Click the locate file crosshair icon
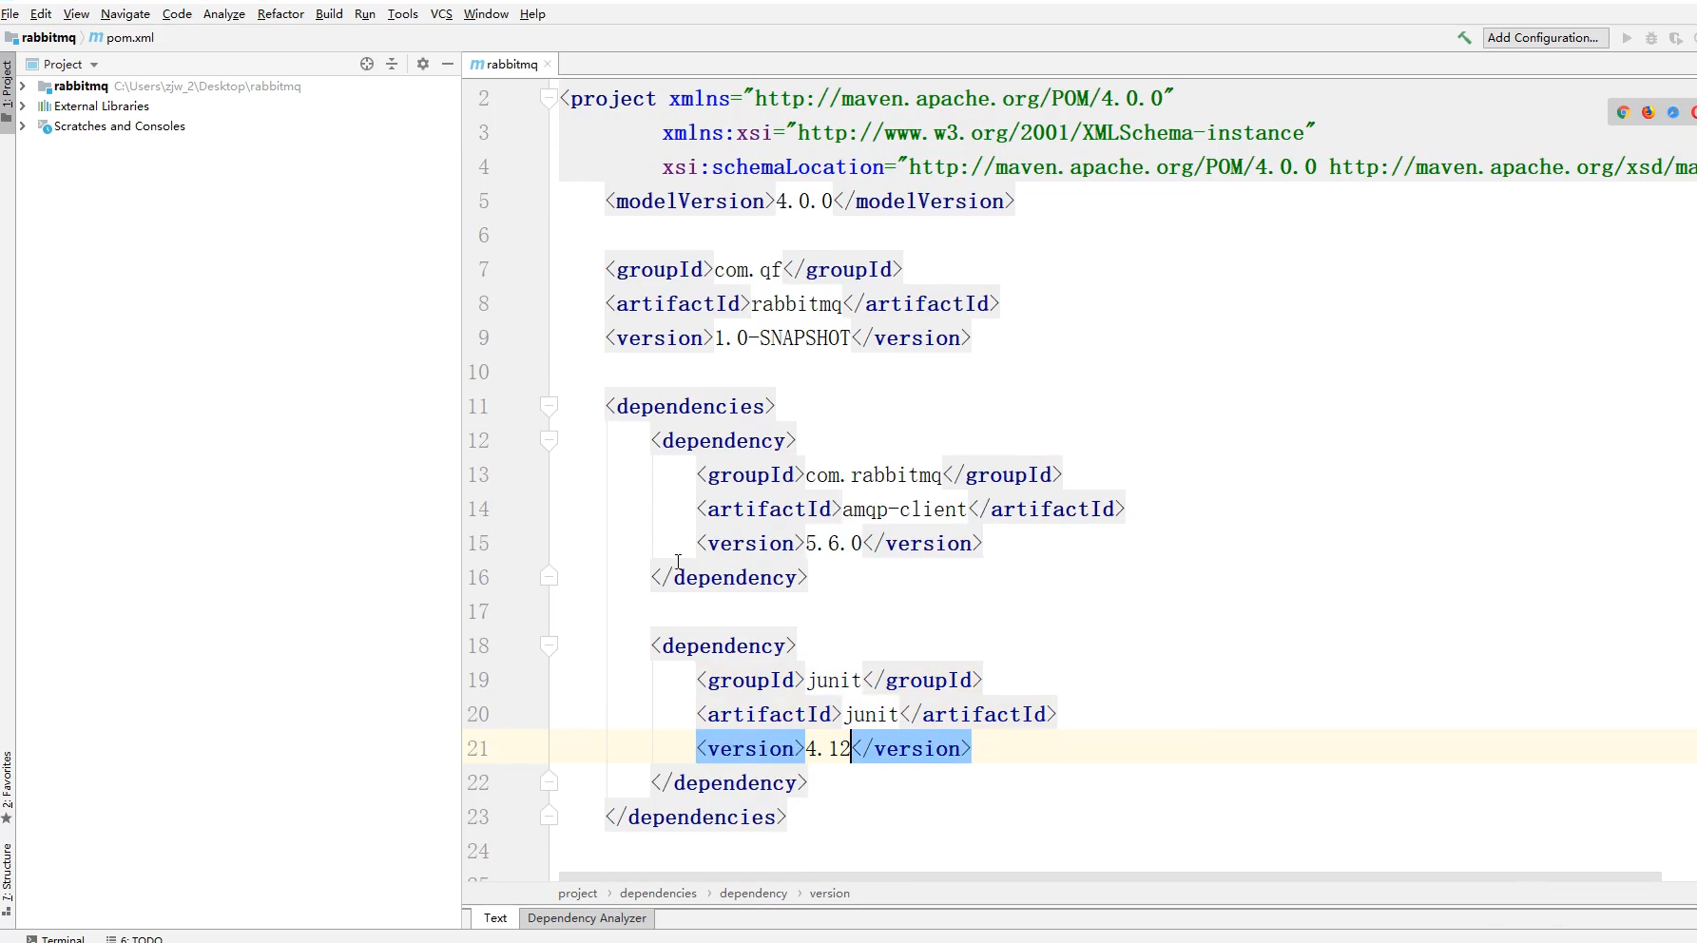The width and height of the screenshot is (1697, 943). pos(367,64)
